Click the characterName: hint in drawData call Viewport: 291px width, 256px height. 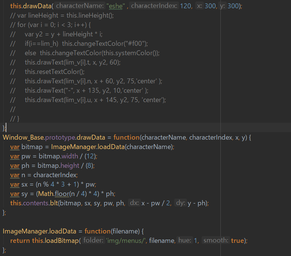[x=80, y=6]
